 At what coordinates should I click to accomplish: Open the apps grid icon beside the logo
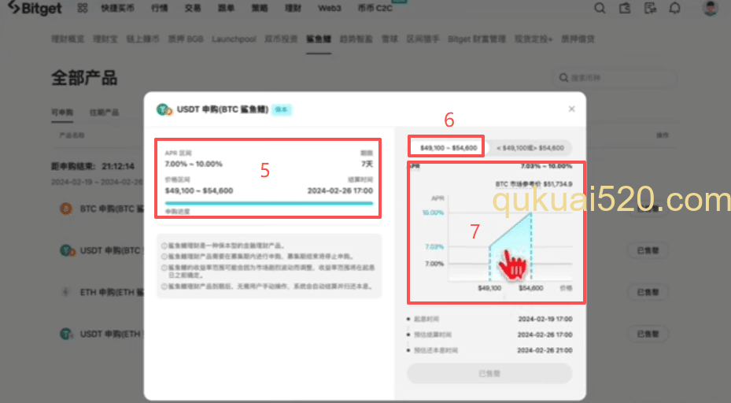tap(83, 8)
